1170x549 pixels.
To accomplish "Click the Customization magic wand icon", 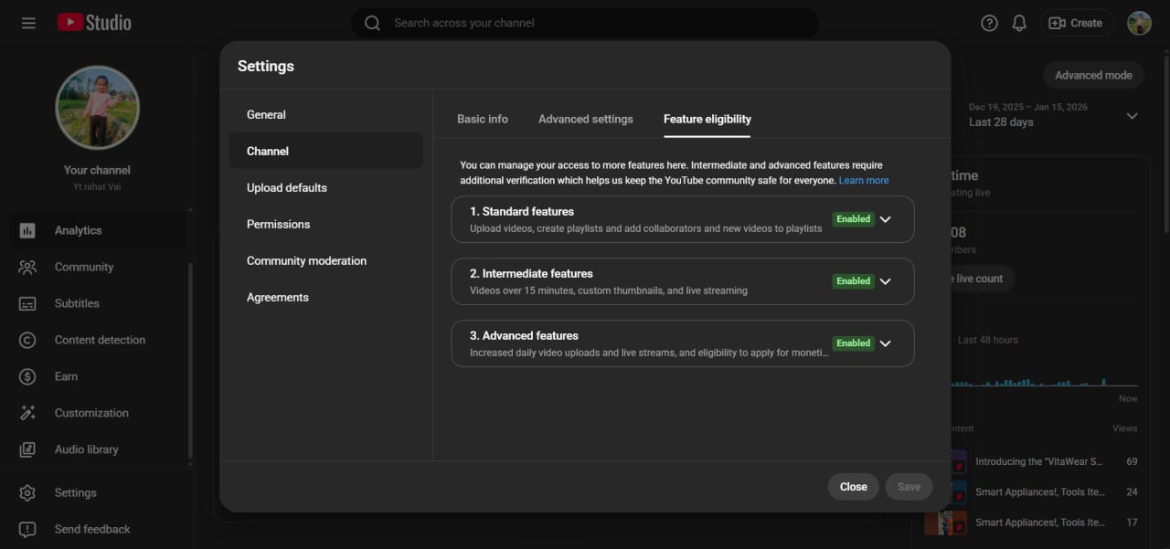I will click(x=27, y=413).
